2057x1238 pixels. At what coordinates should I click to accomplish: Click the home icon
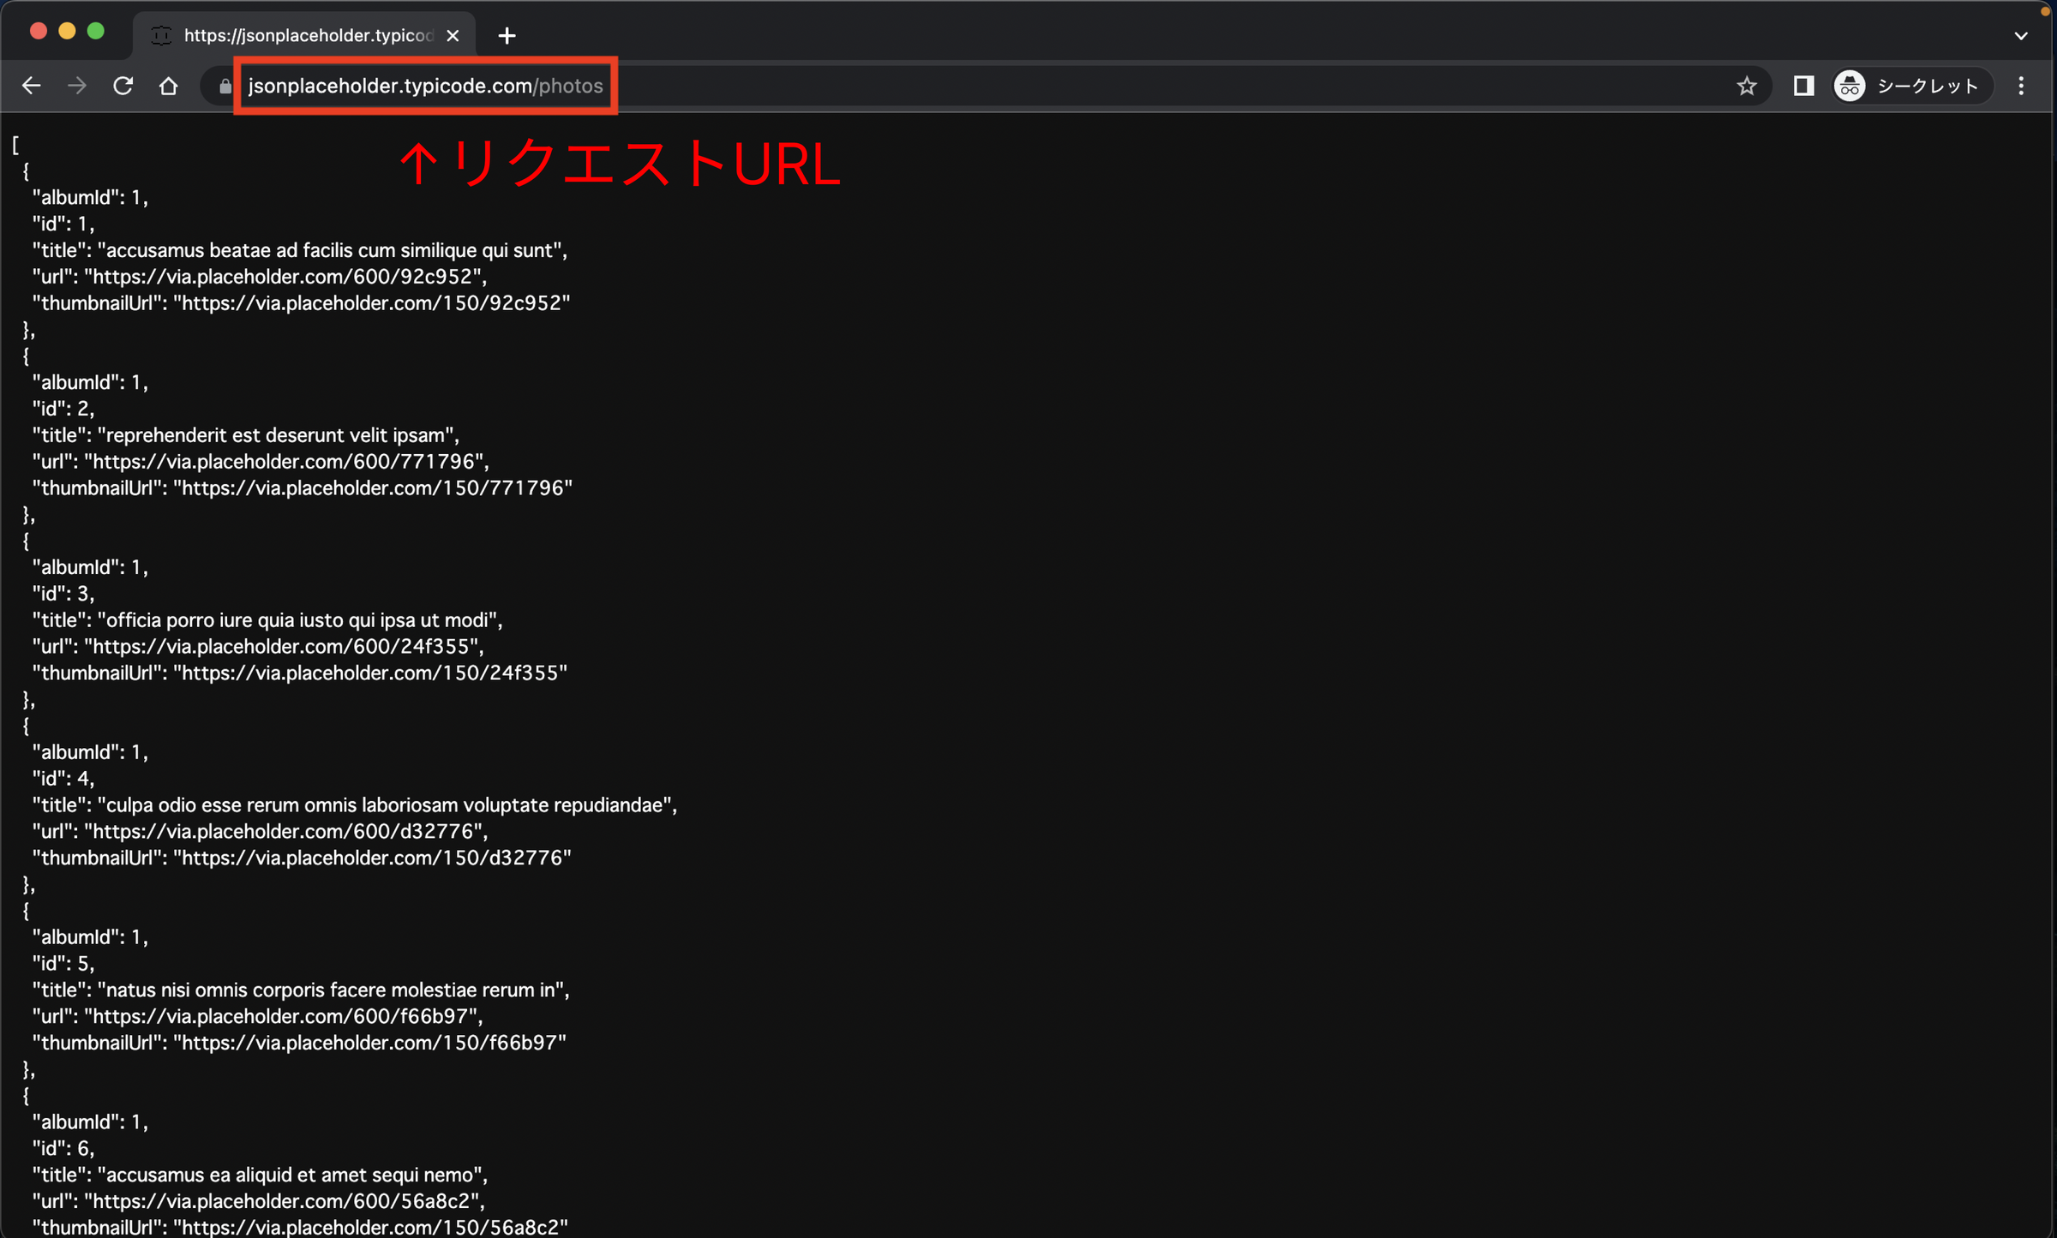pos(169,85)
